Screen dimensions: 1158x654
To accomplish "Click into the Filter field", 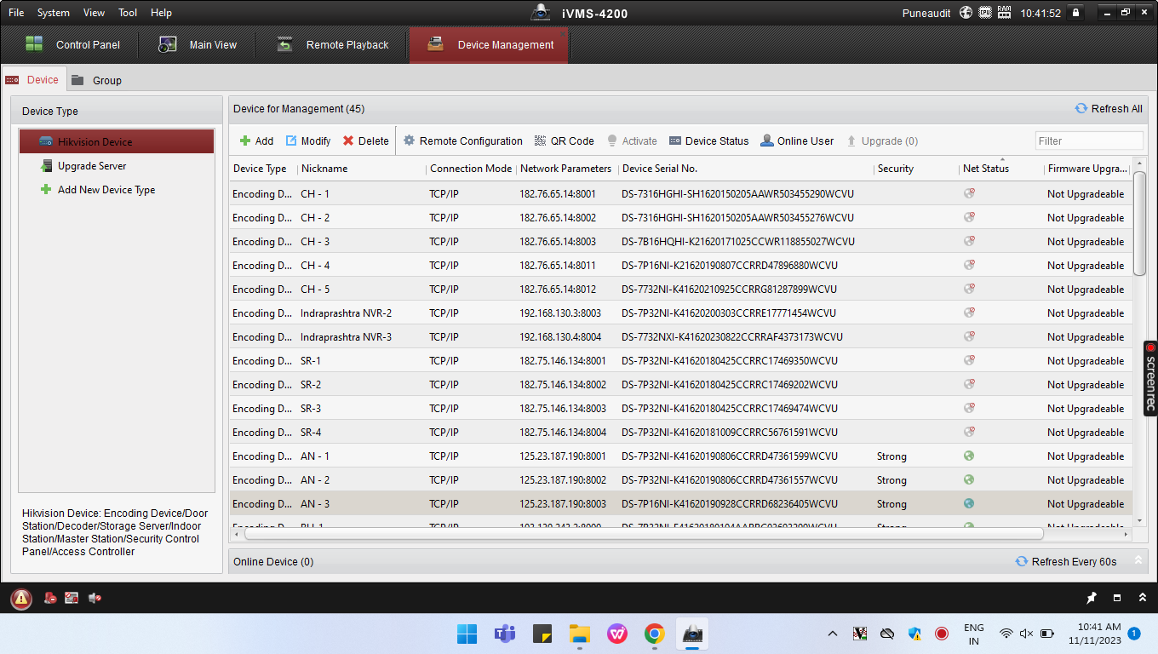I will pos(1088,141).
